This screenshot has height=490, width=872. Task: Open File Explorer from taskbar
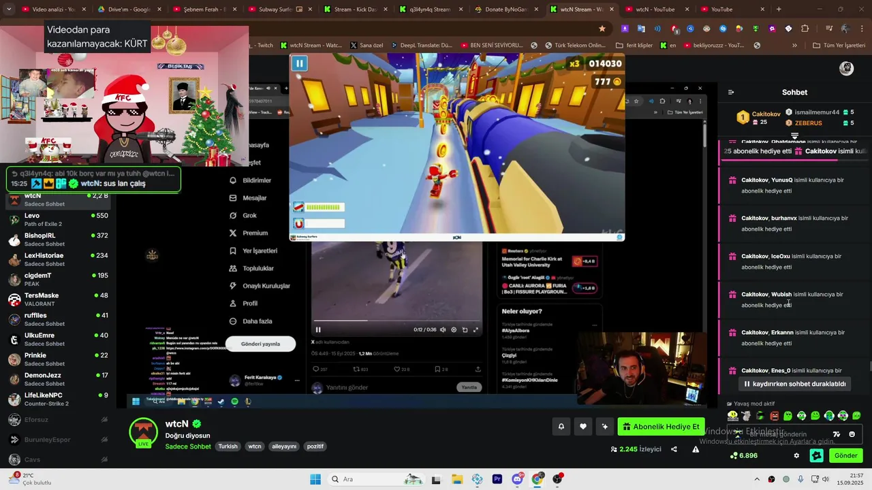pyautogui.click(x=456, y=479)
